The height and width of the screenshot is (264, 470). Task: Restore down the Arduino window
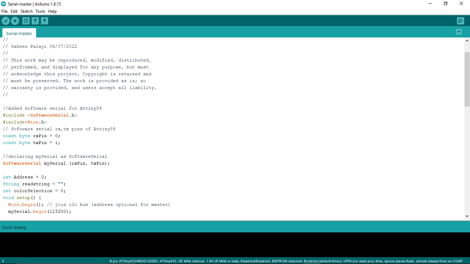[x=446, y=4]
